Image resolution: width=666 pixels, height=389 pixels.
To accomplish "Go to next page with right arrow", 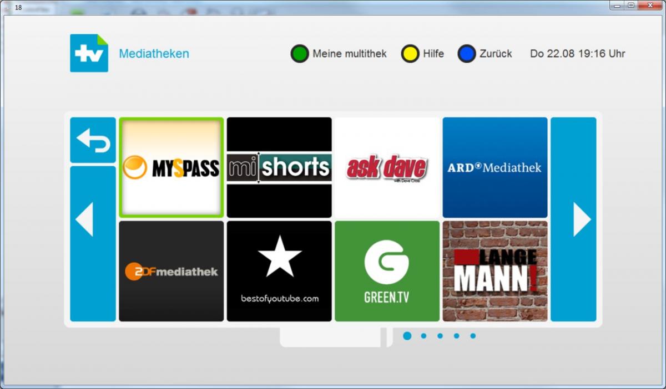I will [x=573, y=219].
